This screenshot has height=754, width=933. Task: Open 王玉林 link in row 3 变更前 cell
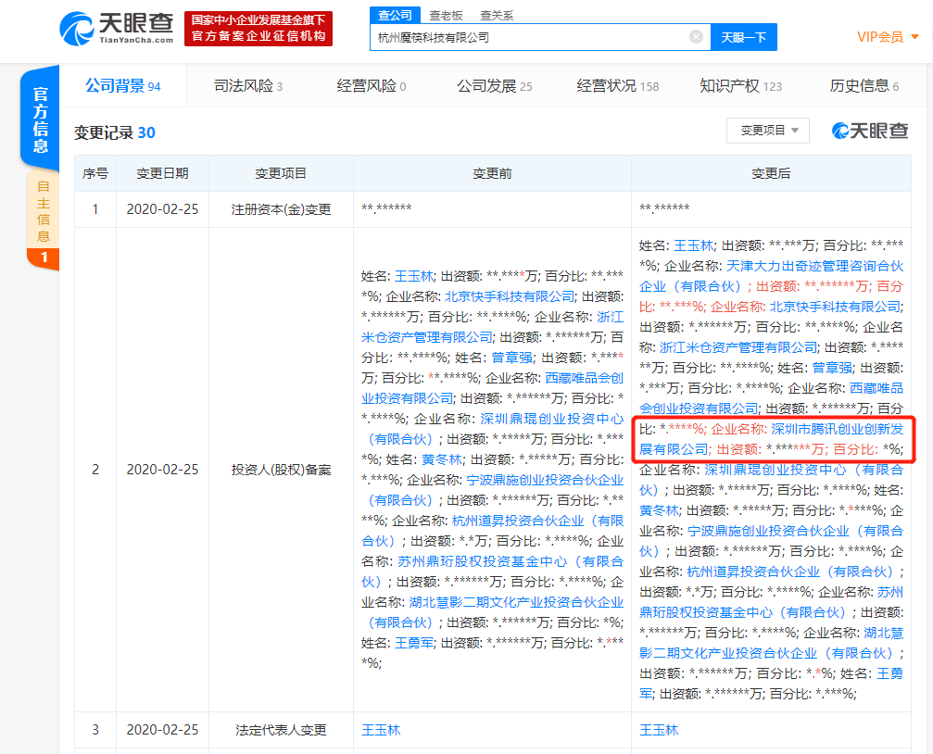point(381,730)
